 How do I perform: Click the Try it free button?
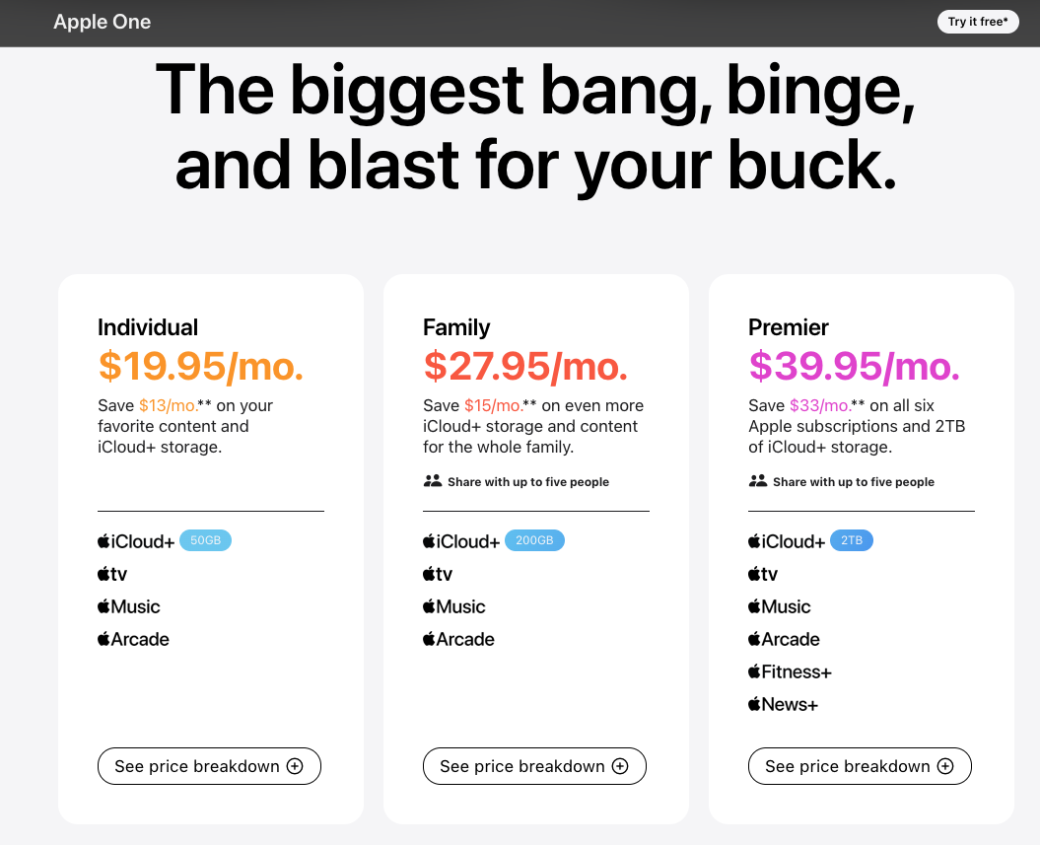point(978,22)
